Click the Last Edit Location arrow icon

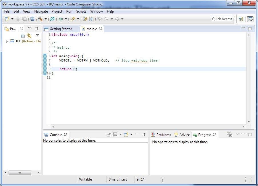[99, 19]
